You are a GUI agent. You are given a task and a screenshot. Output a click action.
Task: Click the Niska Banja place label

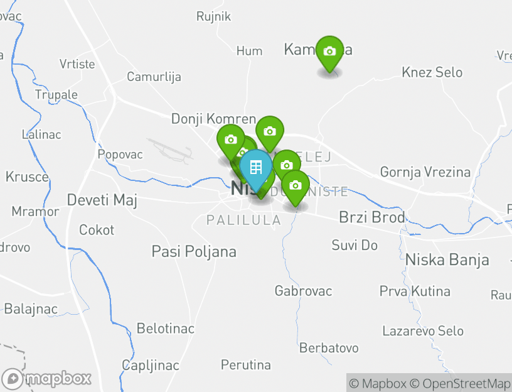pos(447,261)
